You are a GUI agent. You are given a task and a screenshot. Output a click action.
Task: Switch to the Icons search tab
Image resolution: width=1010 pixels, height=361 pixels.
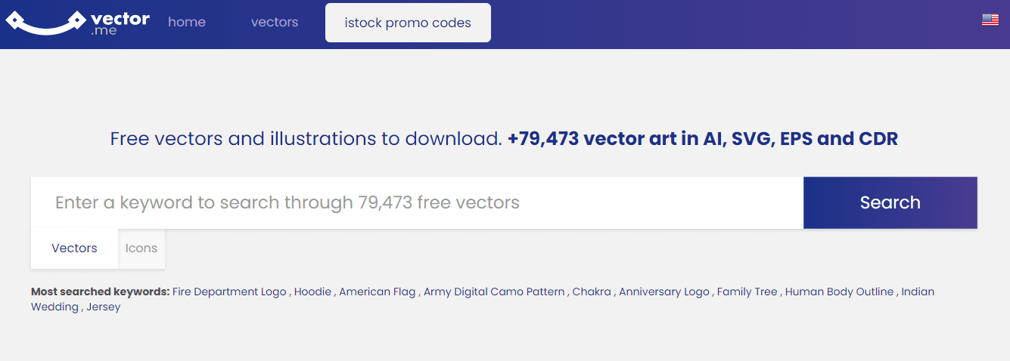click(x=141, y=248)
